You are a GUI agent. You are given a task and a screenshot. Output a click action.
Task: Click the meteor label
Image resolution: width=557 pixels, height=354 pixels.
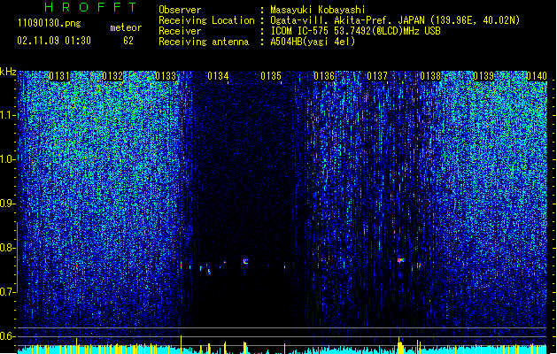pyautogui.click(x=126, y=27)
